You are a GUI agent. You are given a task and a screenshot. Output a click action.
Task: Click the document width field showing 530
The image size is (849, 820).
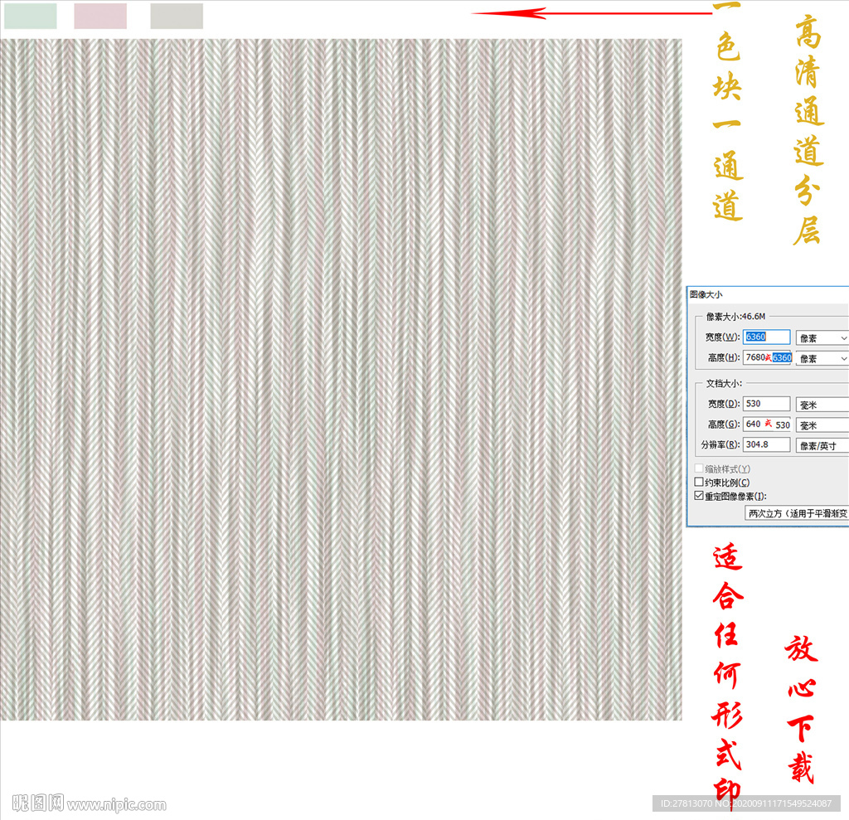point(766,404)
